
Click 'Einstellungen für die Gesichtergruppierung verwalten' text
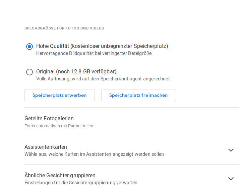81,183
